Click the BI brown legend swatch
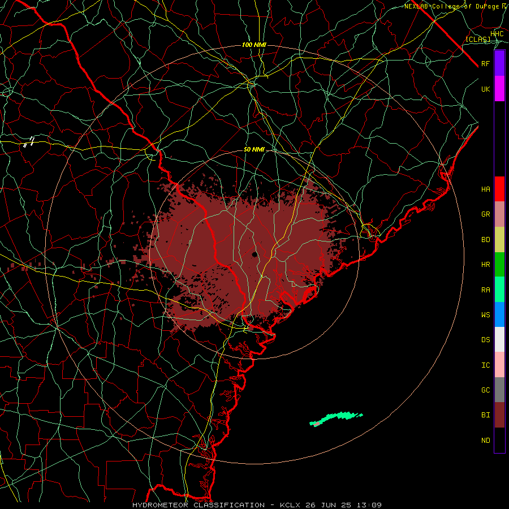Viewport: 509px width, 509px height. 499,415
